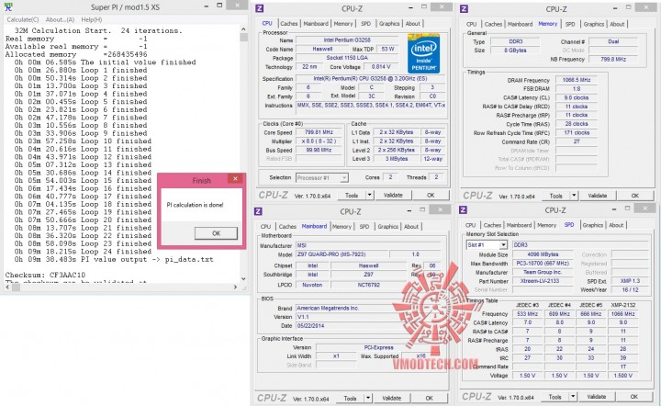Open About menu in Super PI
Viewport: 661px width, 406px height.
[60, 20]
